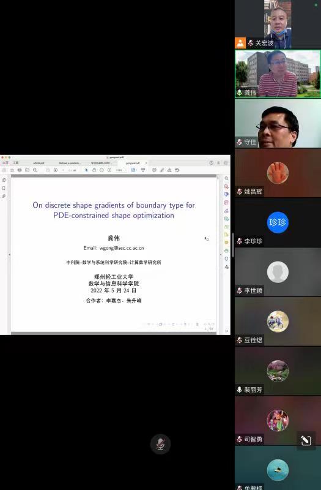321x490 pixels.
Task: Click the zoom in plus icon
Action: point(109,170)
